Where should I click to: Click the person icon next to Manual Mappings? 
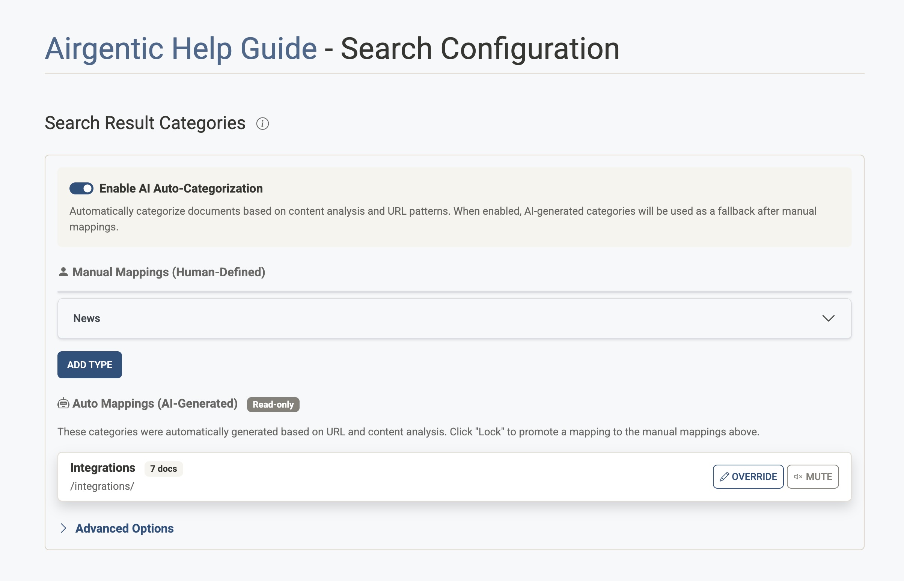pyautogui.click(x=63, y=272)
